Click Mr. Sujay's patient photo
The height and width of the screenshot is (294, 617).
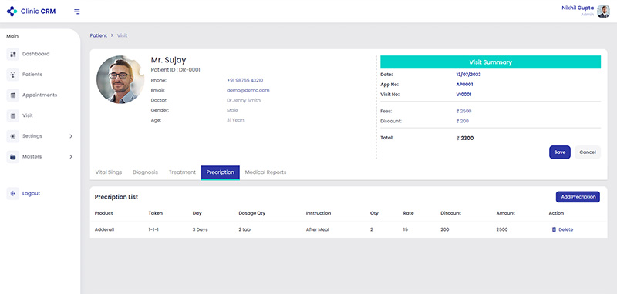(x=120, y=80)
